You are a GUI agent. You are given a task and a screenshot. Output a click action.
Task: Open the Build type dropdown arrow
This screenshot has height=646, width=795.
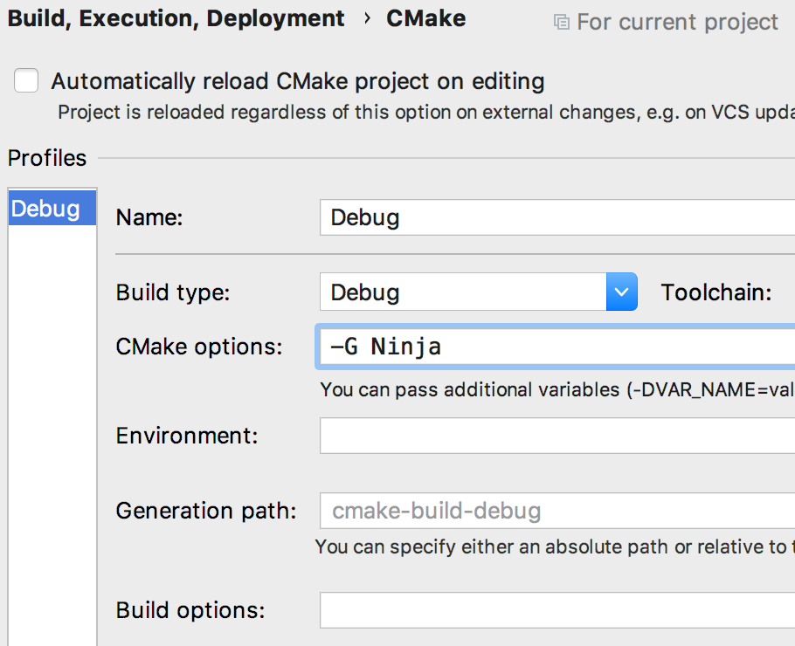[x=621, y=292]
